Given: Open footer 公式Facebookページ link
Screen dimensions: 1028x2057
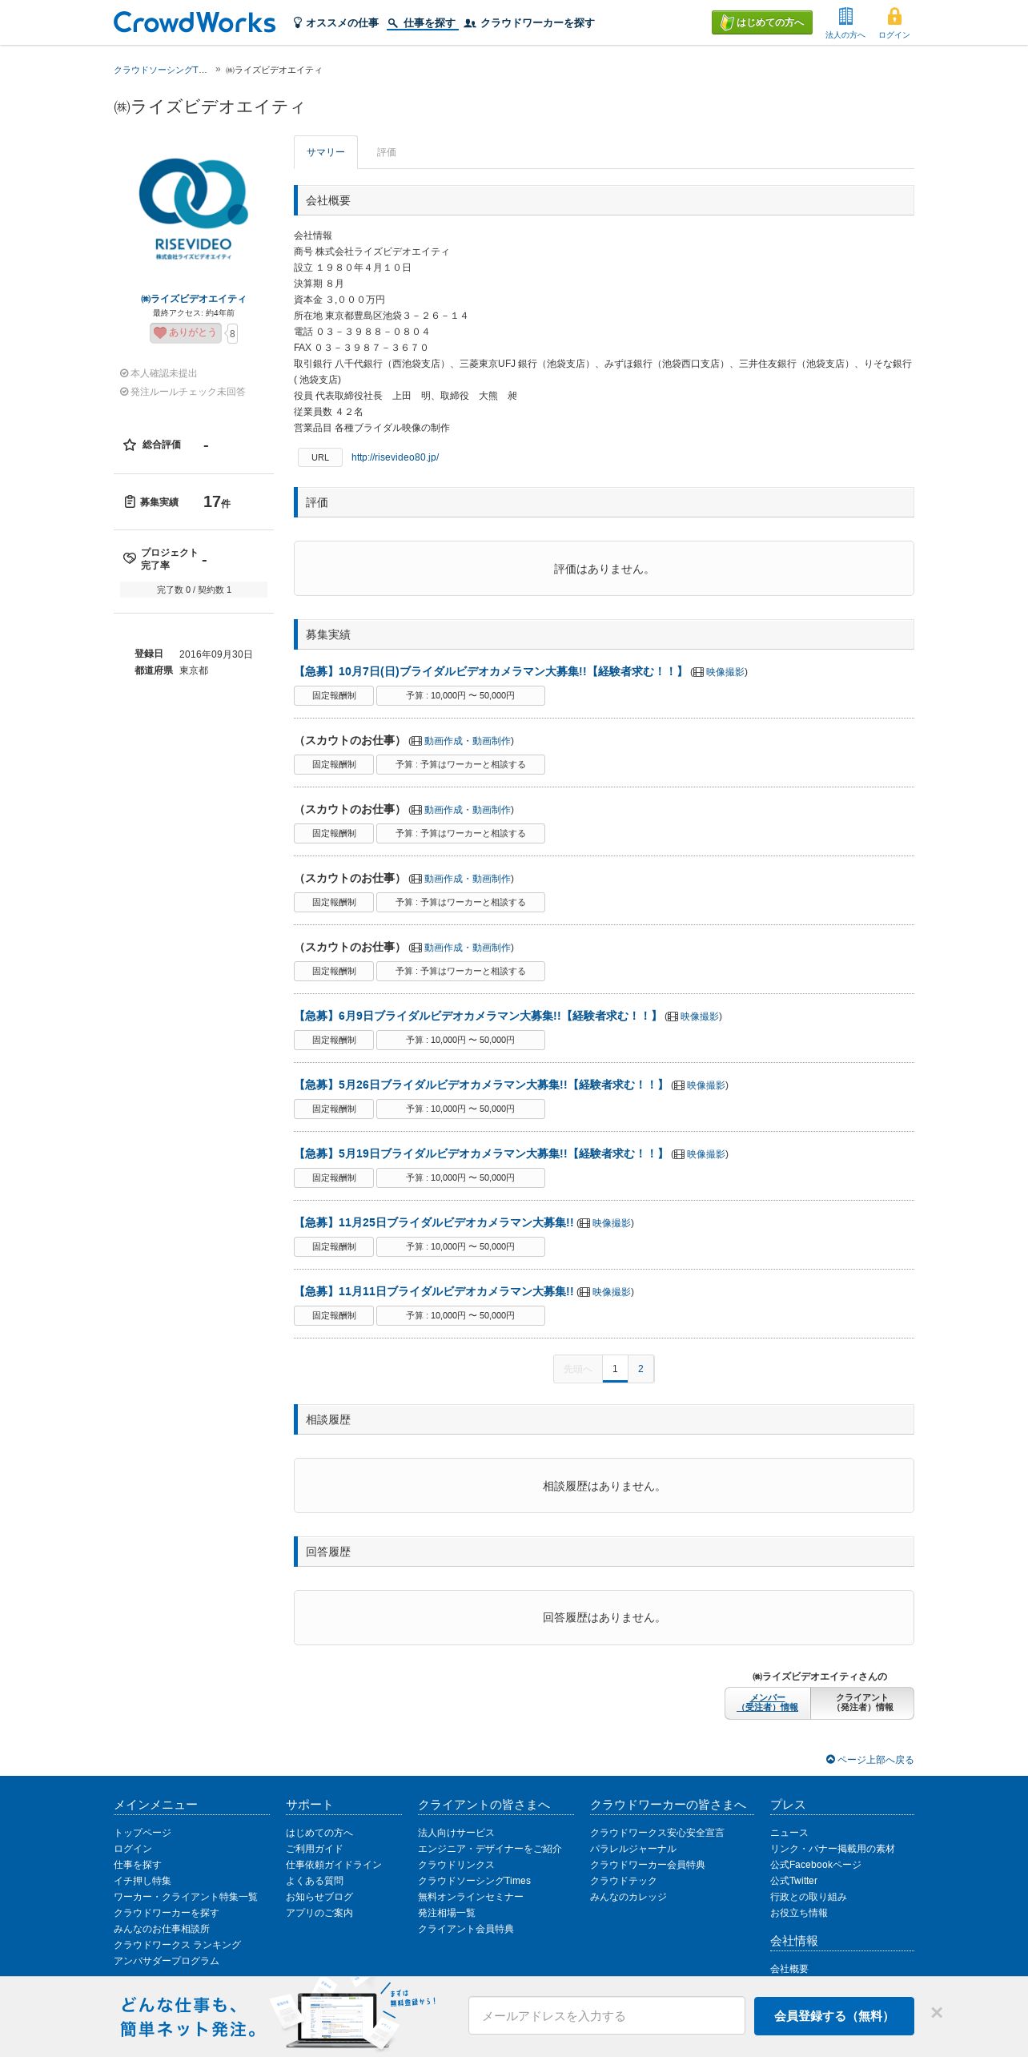Looking at the screenshot, I should (816, 1865).
